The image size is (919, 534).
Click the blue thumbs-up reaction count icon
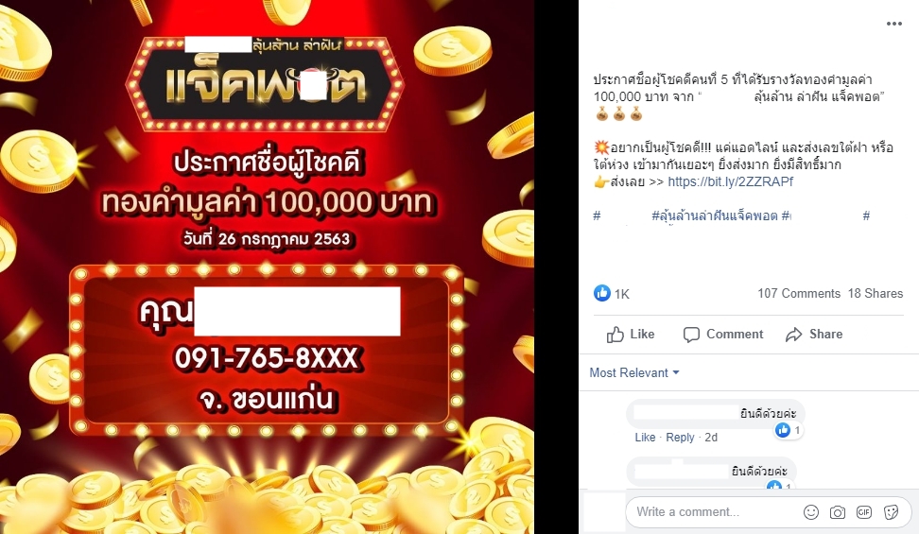pos(602,293)
